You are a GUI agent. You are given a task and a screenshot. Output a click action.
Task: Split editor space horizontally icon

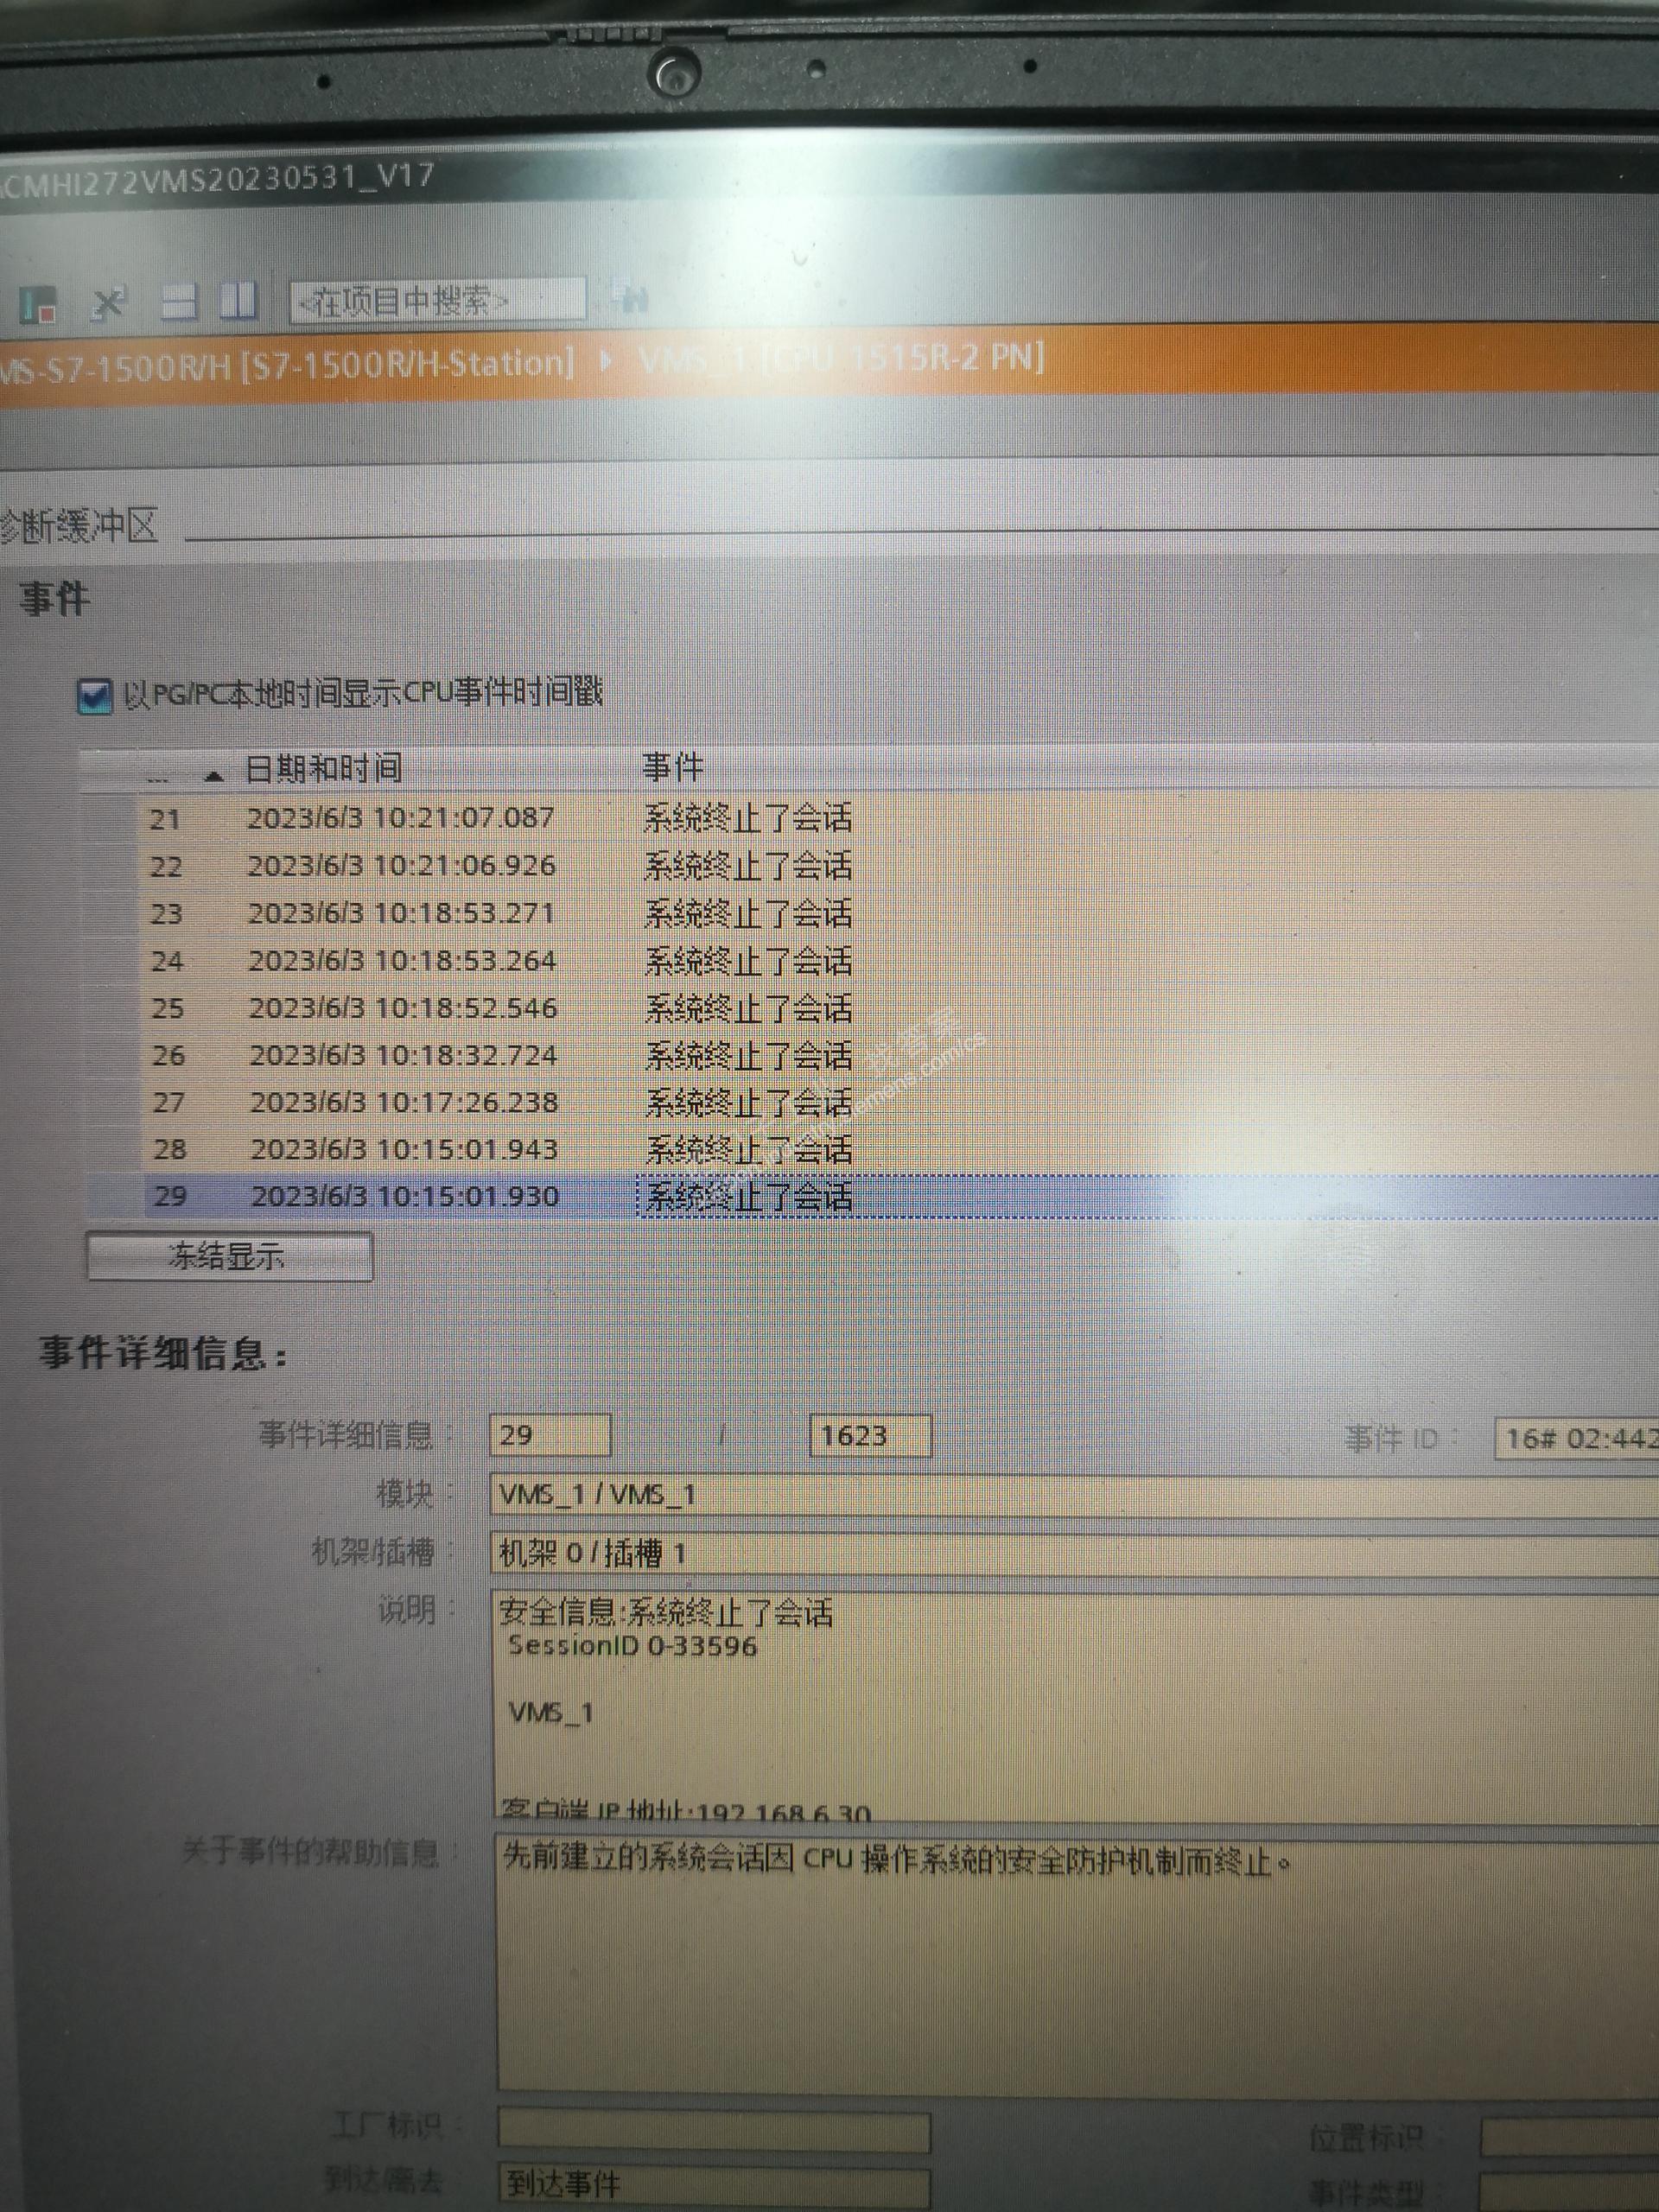click(x=180, y=301)
